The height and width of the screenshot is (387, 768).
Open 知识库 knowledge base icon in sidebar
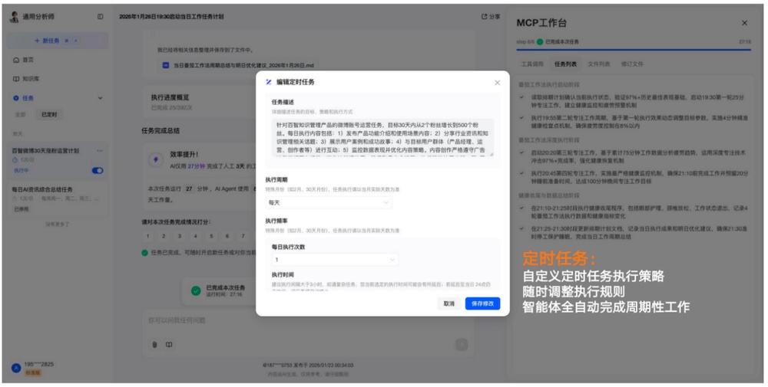pyautogui.click(x=17, y=78)
